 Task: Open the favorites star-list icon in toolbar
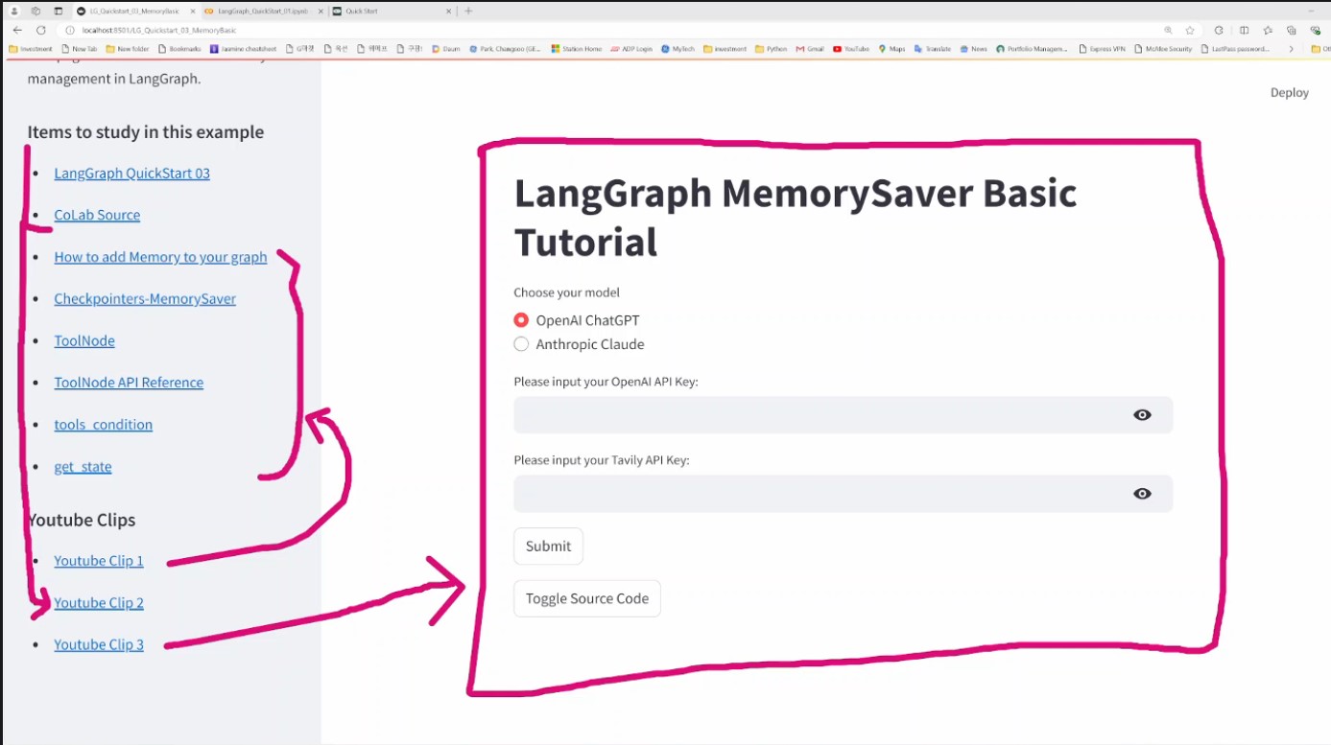[1268, 30]
